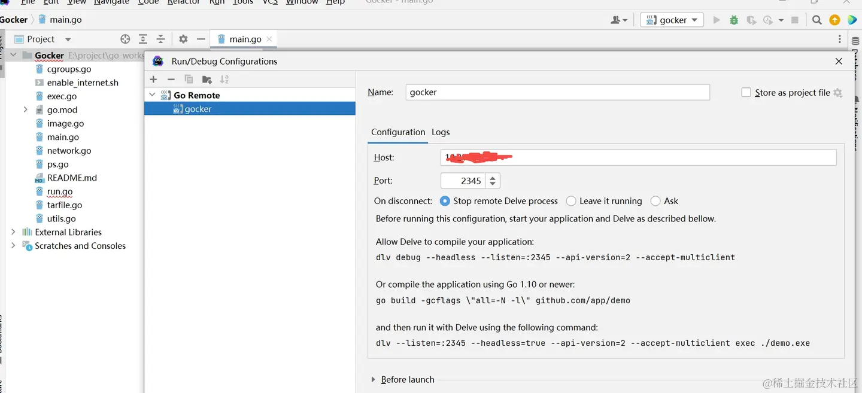
Task: Open enable_internet.sh in project tree
Action: tap(83, 83)
